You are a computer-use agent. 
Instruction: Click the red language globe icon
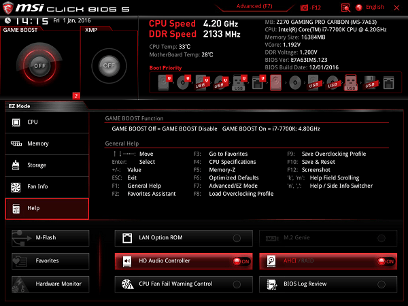coord(359,7)
